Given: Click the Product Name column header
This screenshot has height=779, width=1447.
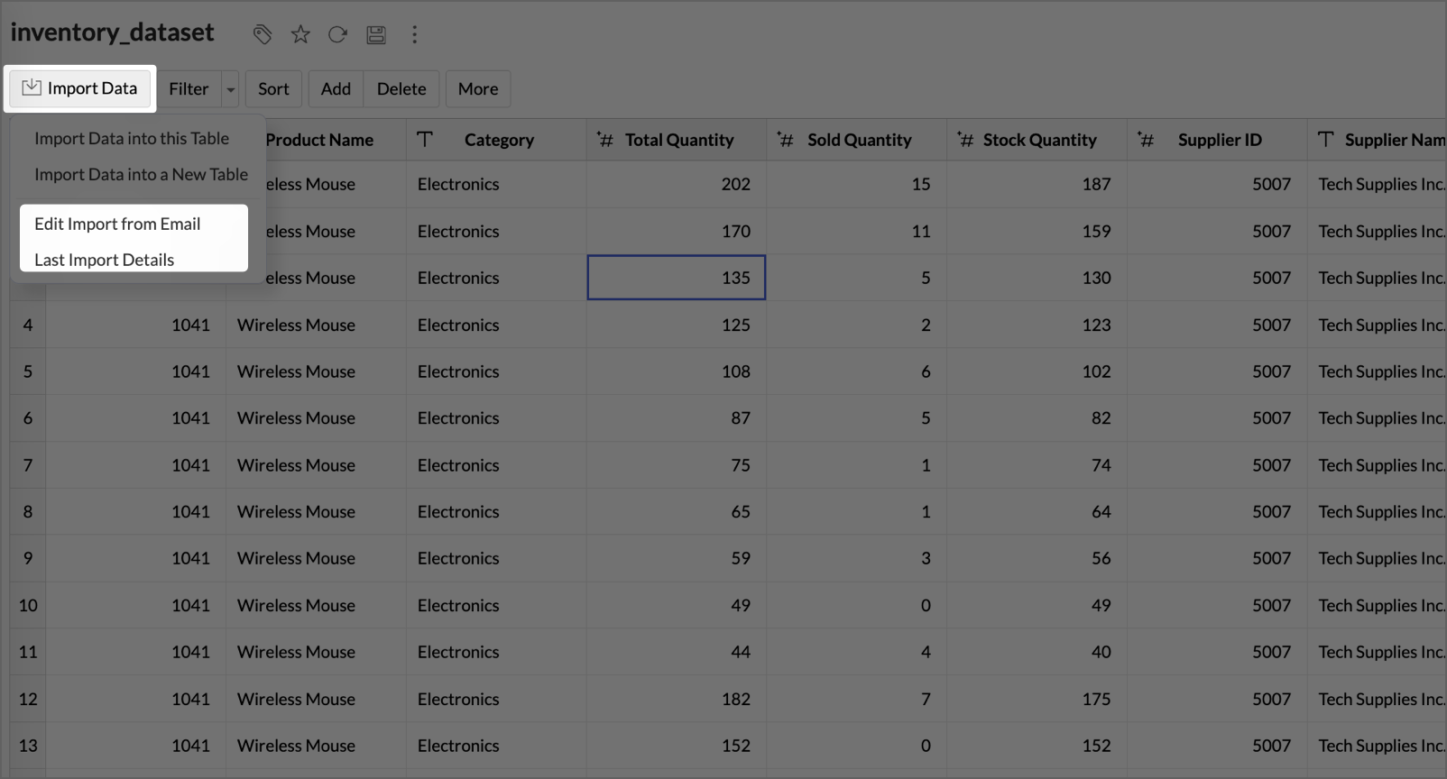Looking at the screenshot, I should (319, 140).
